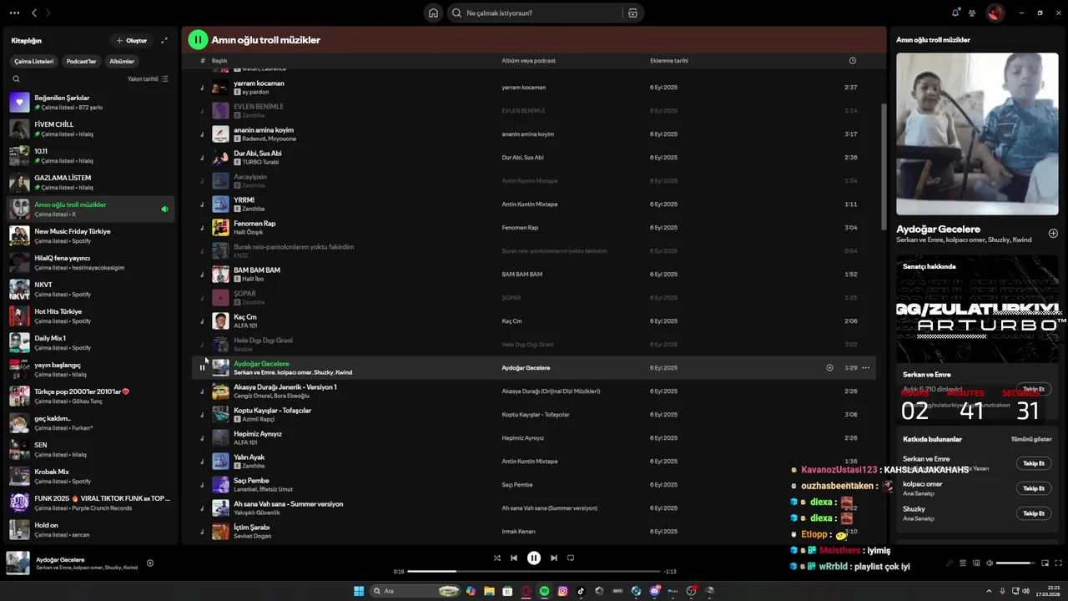The image size is (1068, 601).
Task: Sort tracks by Eklenme tarihi column
Action: coord(669,60)
